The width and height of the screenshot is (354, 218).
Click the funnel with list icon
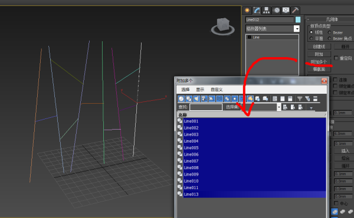[307, 99]
